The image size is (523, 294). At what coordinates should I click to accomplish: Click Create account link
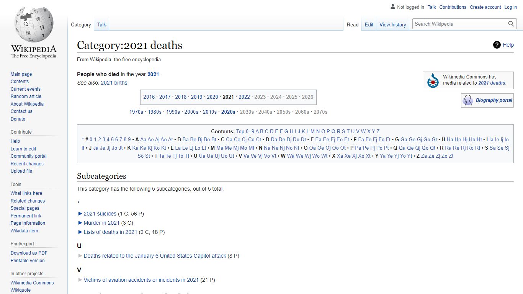[485, 7]
